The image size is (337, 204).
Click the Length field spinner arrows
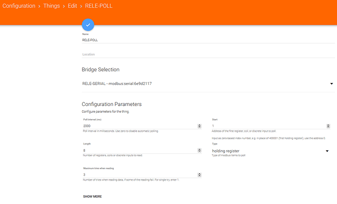199,151
